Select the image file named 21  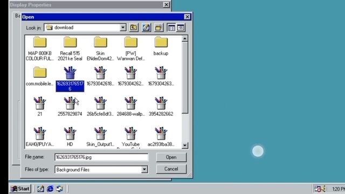pos(40,107)
